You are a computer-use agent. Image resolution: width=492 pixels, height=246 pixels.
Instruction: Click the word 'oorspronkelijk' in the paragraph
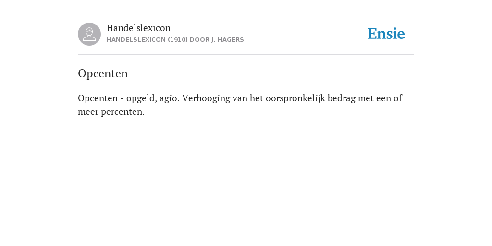point(295,98)
